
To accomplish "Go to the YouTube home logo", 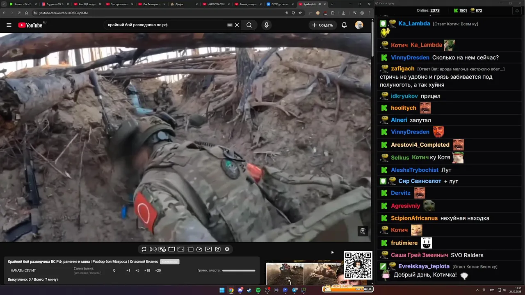I will point(31,25).
